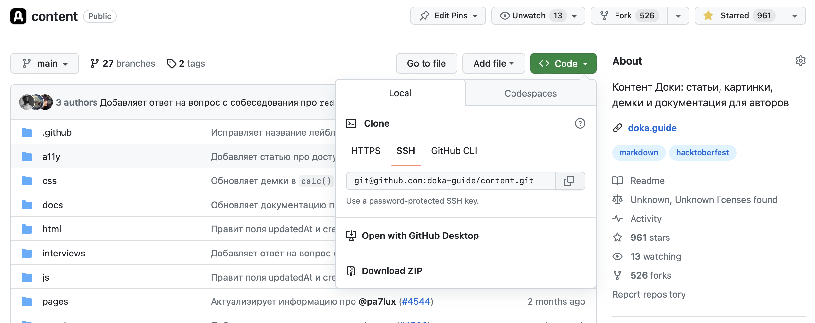Click the branch icon beside 27 branches
Screen dimensions: 815x323
95,63
